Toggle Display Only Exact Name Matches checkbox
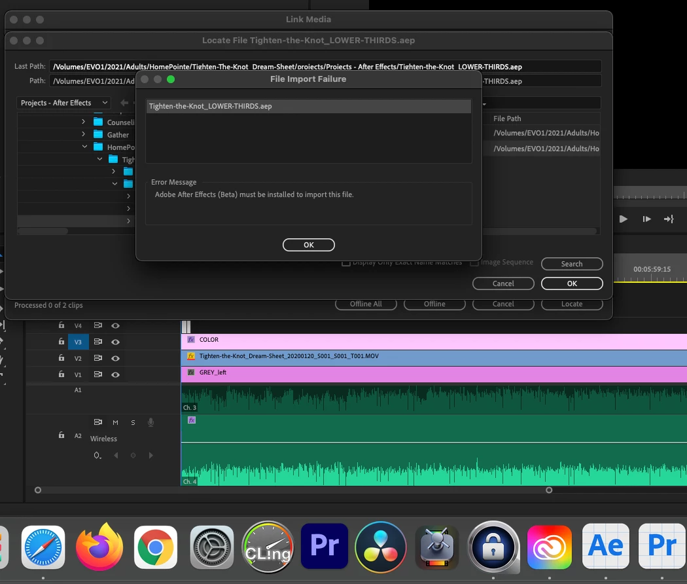The height and width of the screenshot is (584, 687). tap(345, 263)
